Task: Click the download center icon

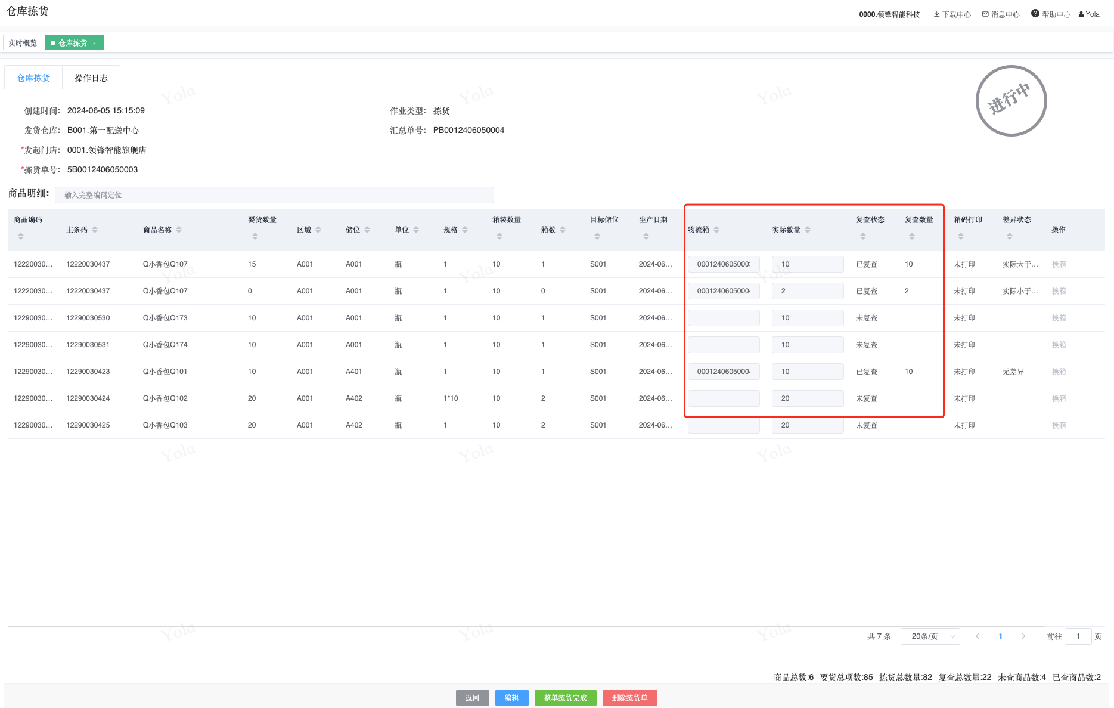Action: click(x=936, y=14)
